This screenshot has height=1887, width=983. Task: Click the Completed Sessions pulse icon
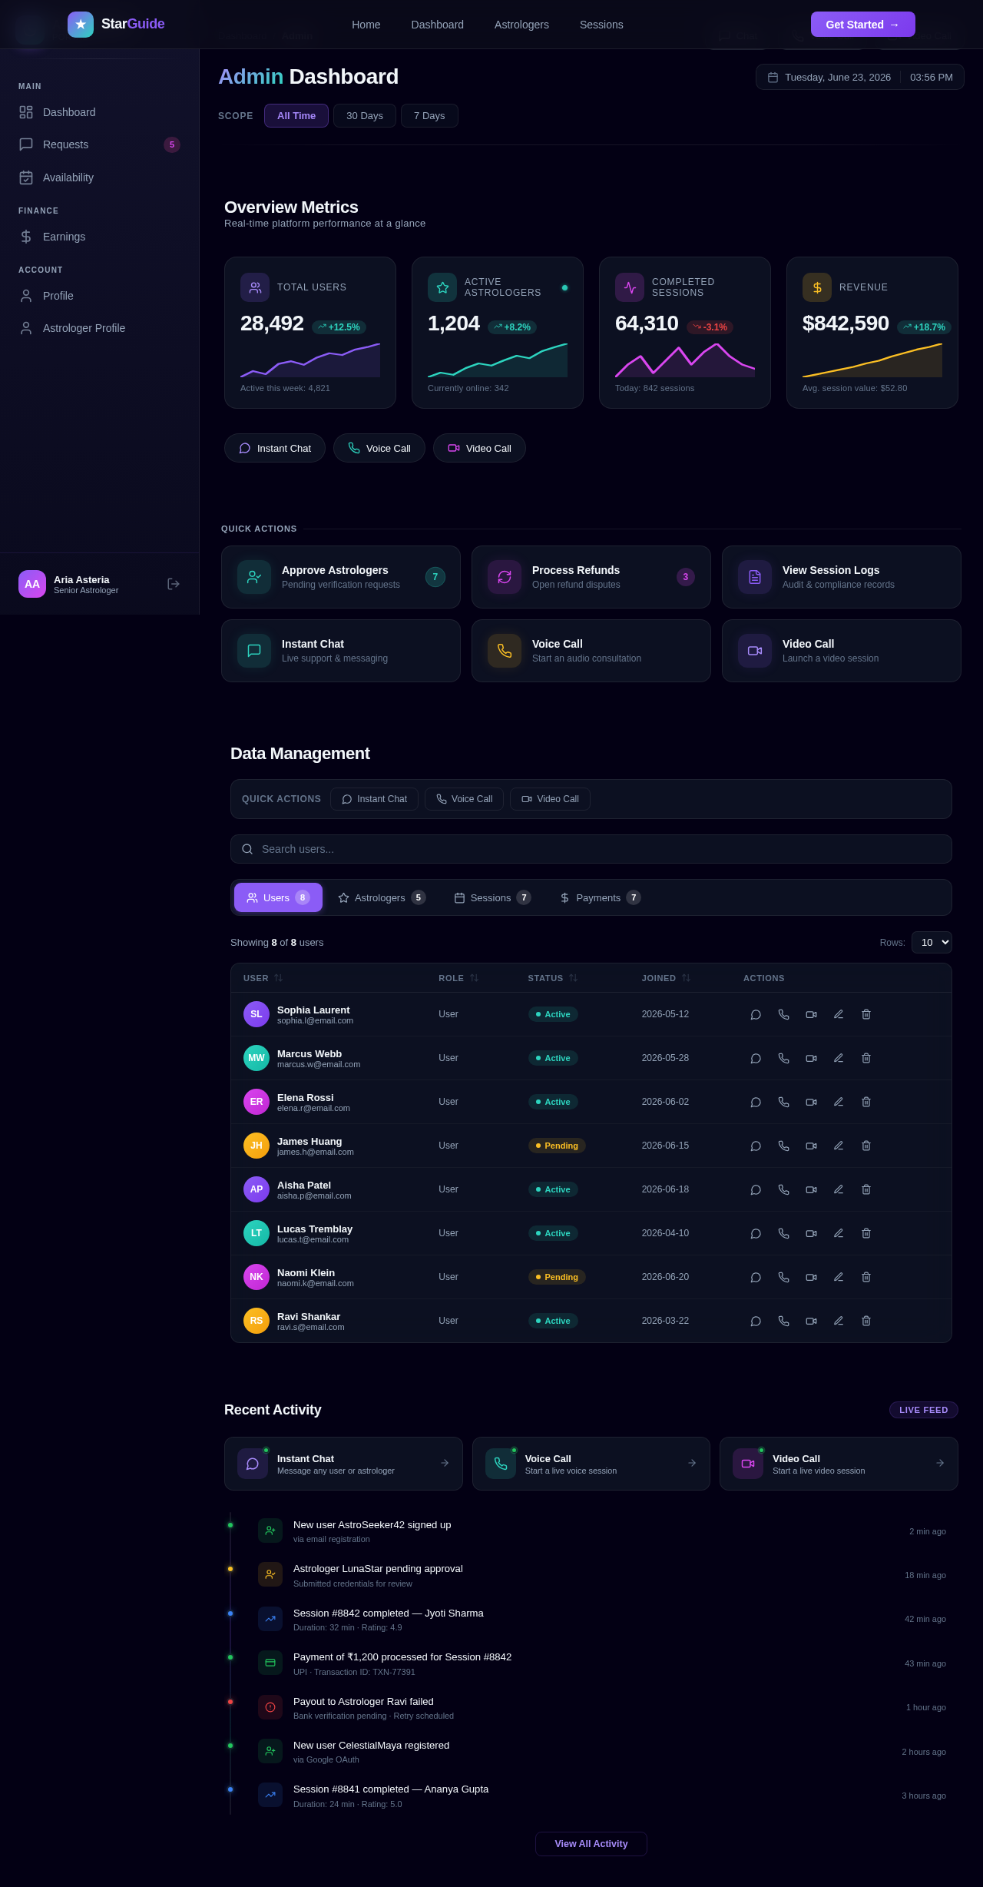tap(630, 287)
